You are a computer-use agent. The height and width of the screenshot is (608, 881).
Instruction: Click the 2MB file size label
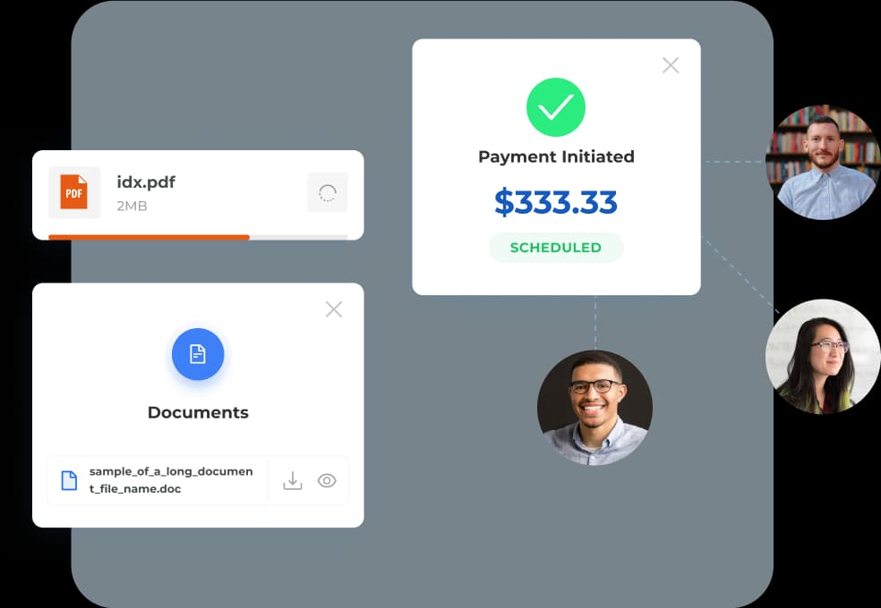click(x=132, y=206)
